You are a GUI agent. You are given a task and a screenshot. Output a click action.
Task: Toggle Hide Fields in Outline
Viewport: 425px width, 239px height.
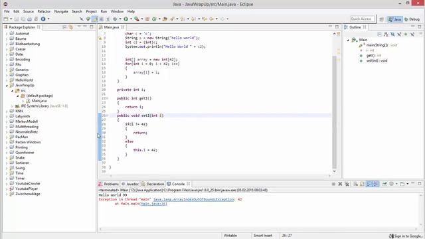(x=392, y=34)
